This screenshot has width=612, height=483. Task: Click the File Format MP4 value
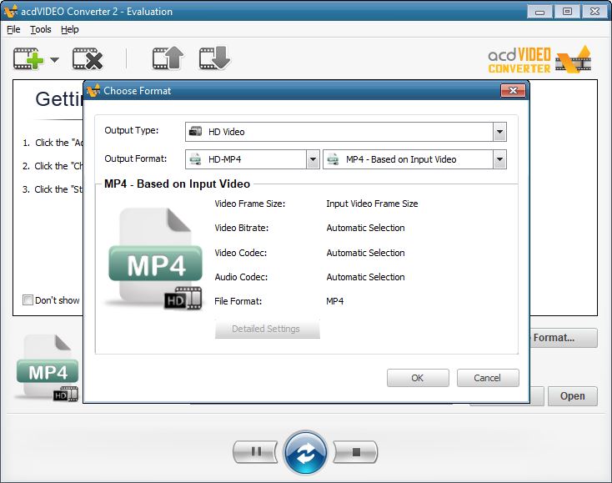point(335,301)
